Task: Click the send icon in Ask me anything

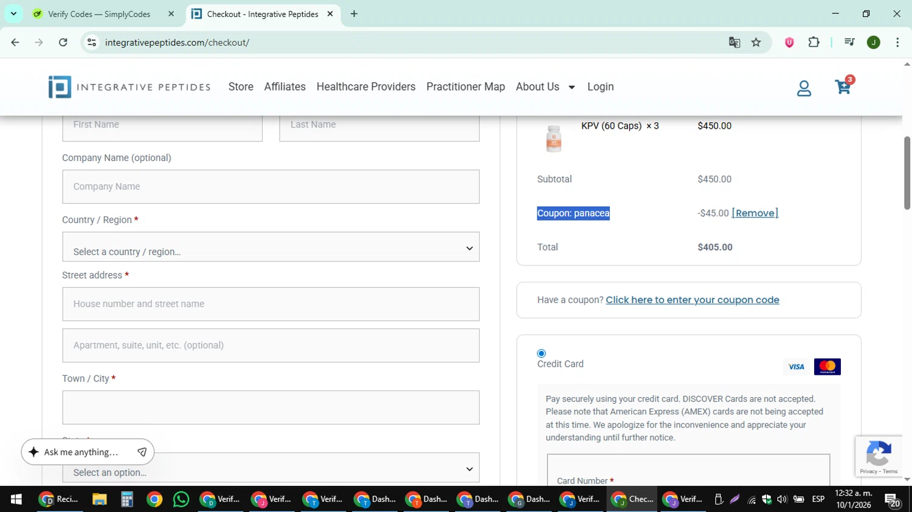Action: [x=142, y=452]
